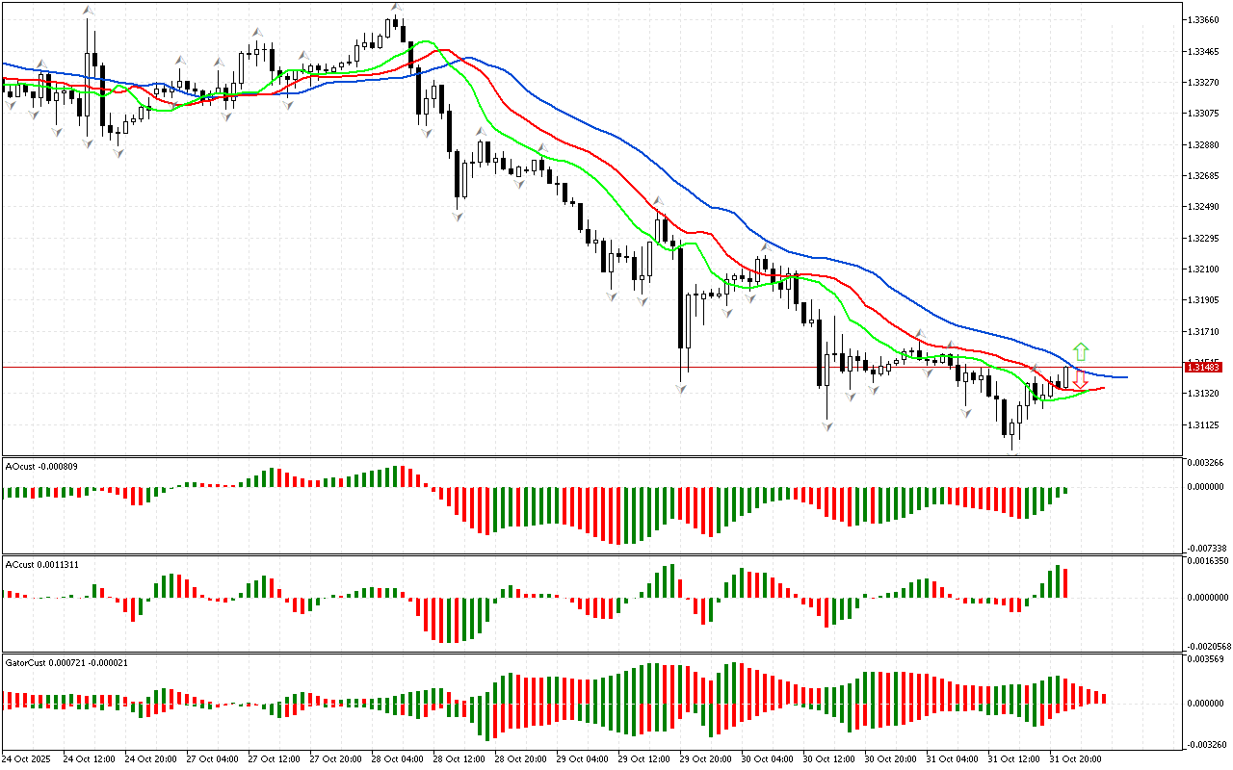Click the green up arrow signal

[1081, 351]
